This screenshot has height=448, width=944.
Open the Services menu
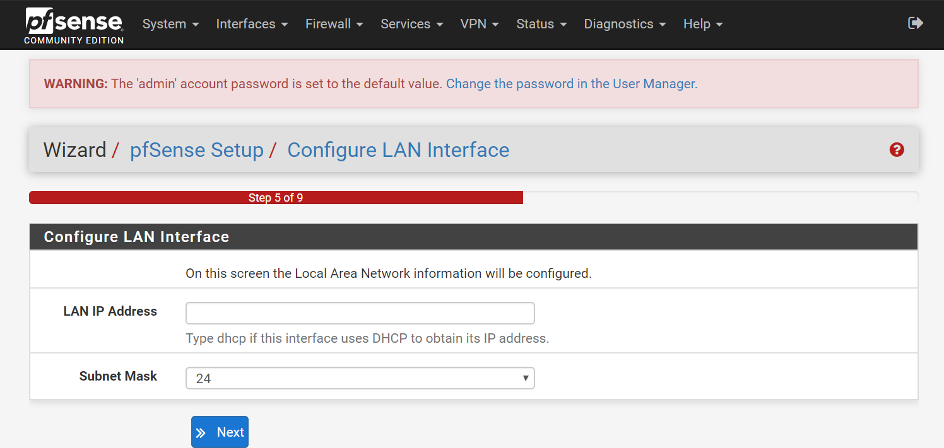[411, 24]
